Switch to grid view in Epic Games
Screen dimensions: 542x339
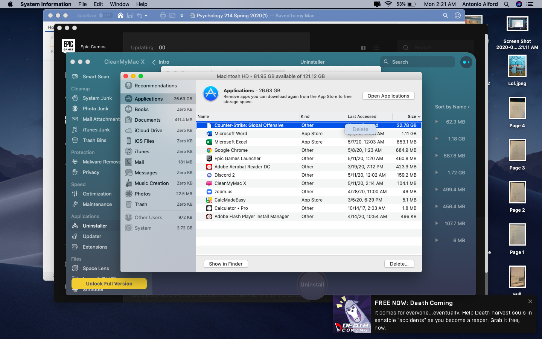click(x=363, y=48)
